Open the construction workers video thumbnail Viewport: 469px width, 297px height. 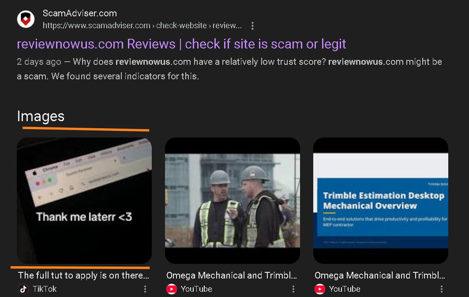click(233, 200)
